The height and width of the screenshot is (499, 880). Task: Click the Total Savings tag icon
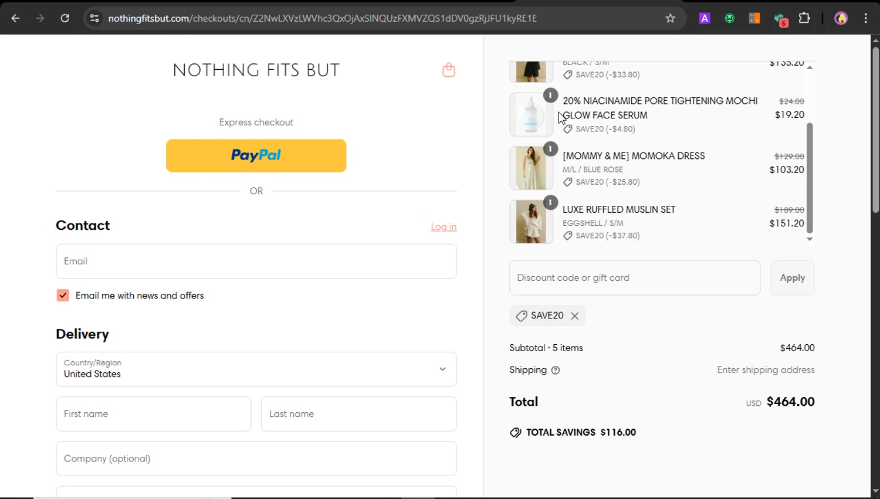[515, 433]
